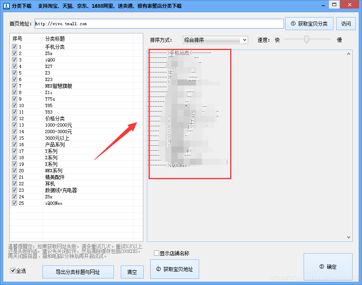Select the 1000-2000元 row

[76, 125]
